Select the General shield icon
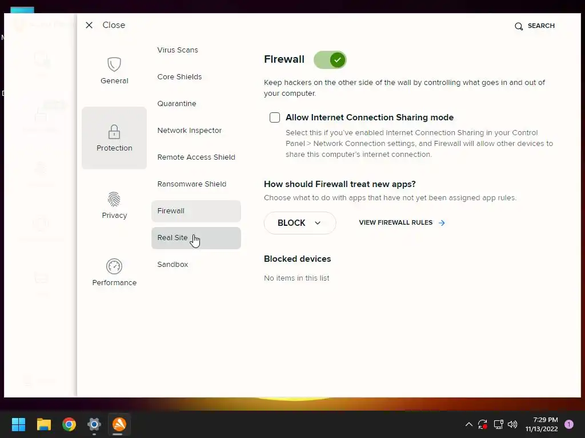The width and height of the screenshot is (585, 438). click(x=114, y=64)
